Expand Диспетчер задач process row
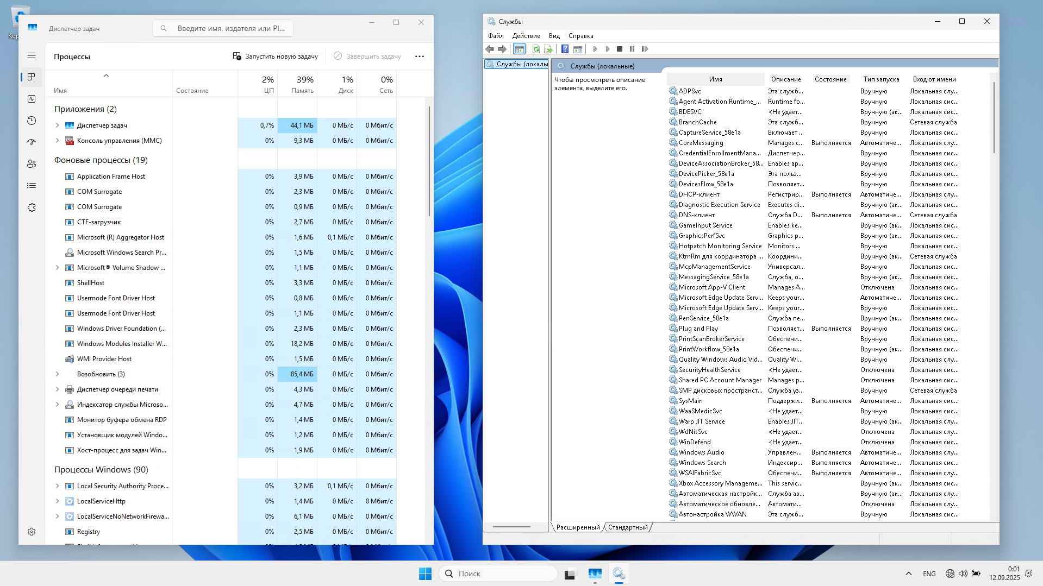1043x586 pixels. [58, 125]
